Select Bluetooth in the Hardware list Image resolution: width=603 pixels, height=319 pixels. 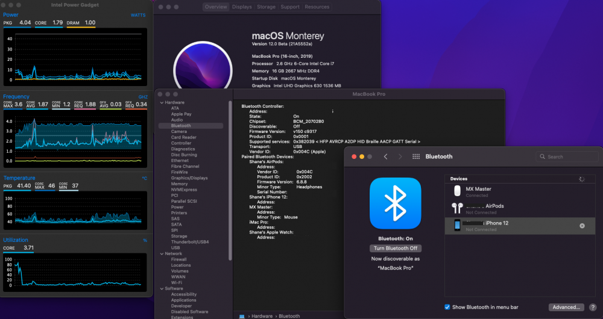[x=191, y=126]
